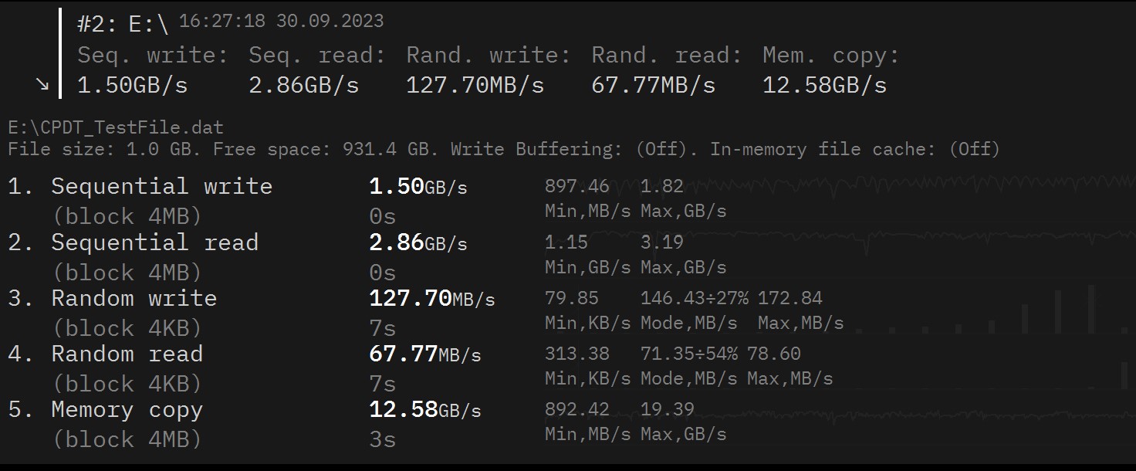Click the Mem. copy summary value 12.58GB/s
1136x471 pixels.
tap(824, 85)
